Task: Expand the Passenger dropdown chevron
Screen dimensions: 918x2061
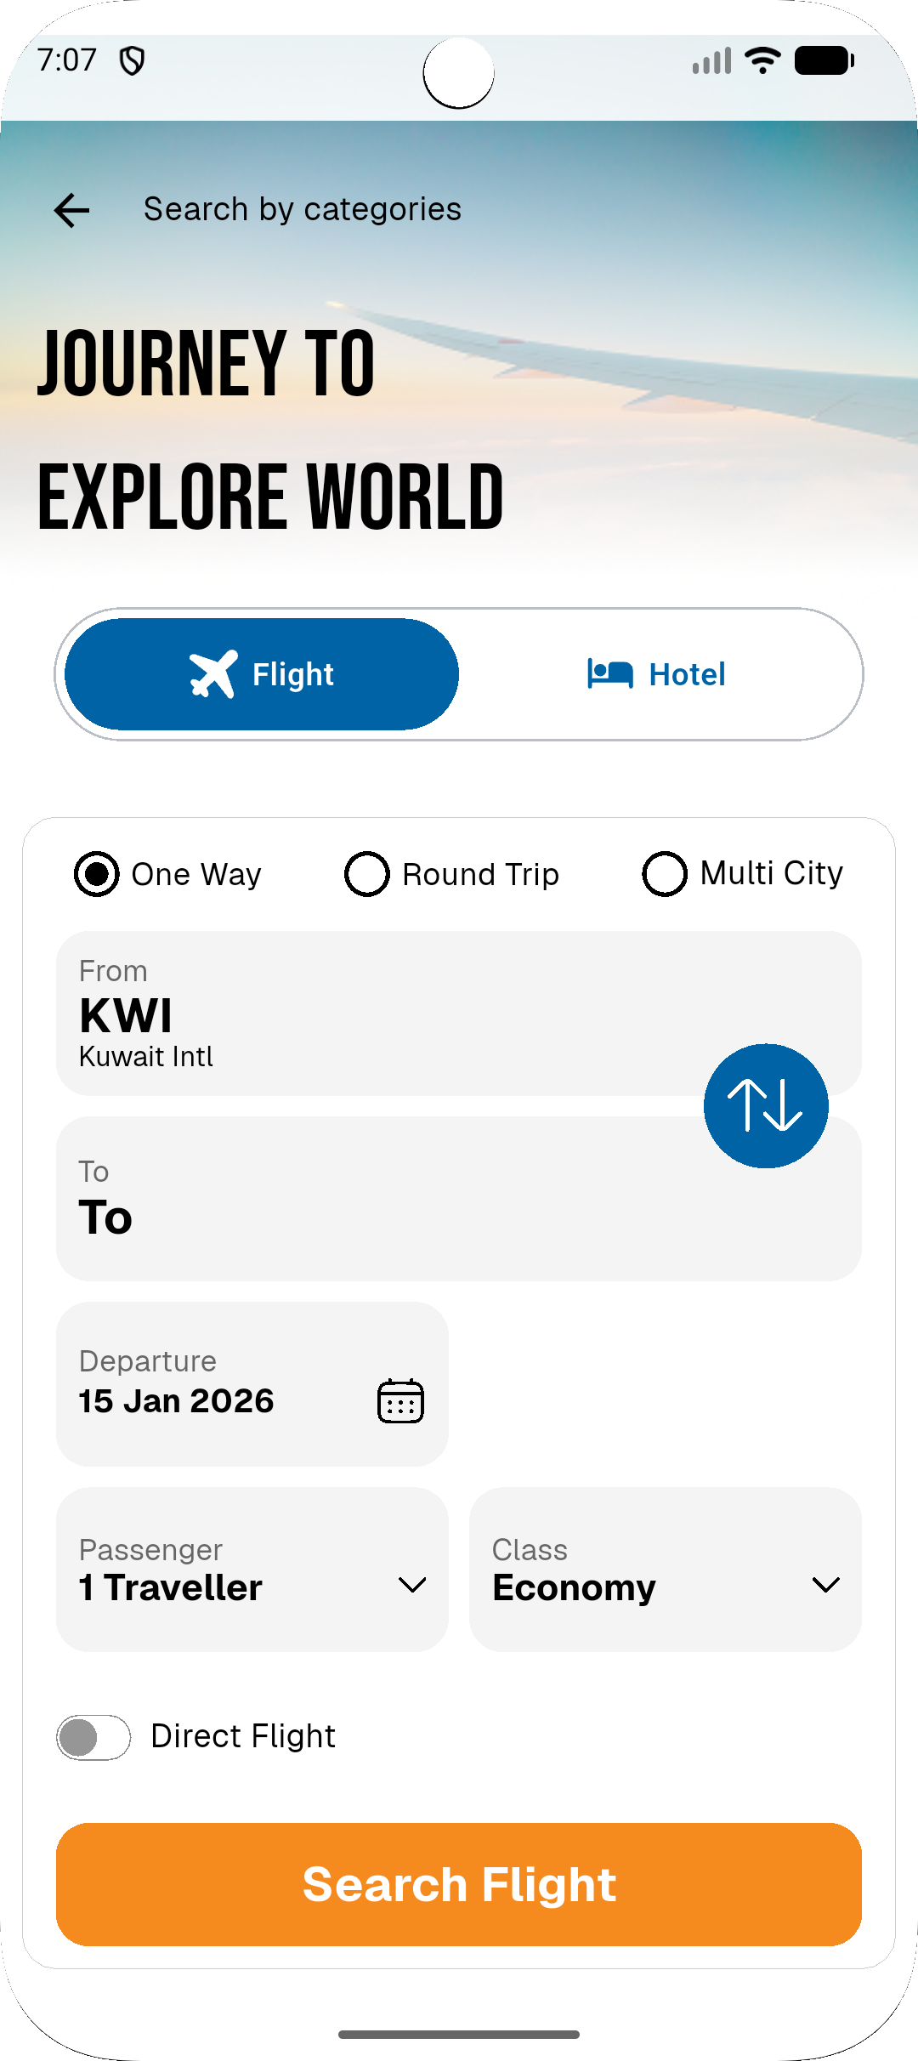Action: click(x=412, y=1585)
